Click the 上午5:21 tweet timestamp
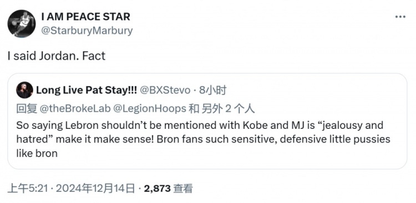 (x=28, y=189)
